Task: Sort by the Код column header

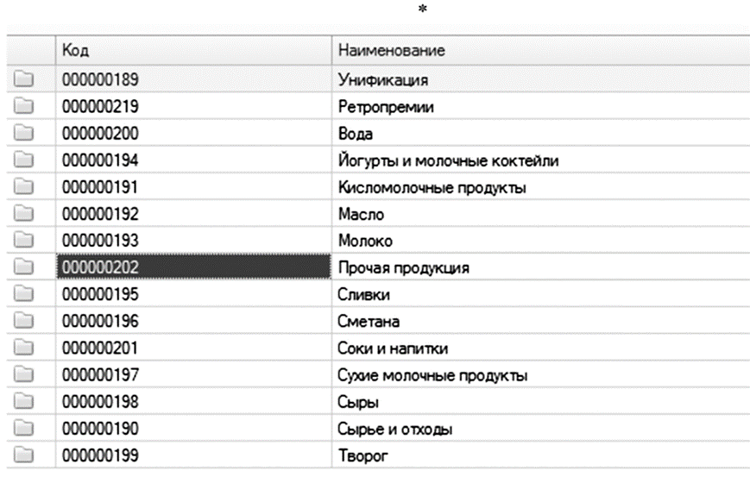Action: coord(192,51)
